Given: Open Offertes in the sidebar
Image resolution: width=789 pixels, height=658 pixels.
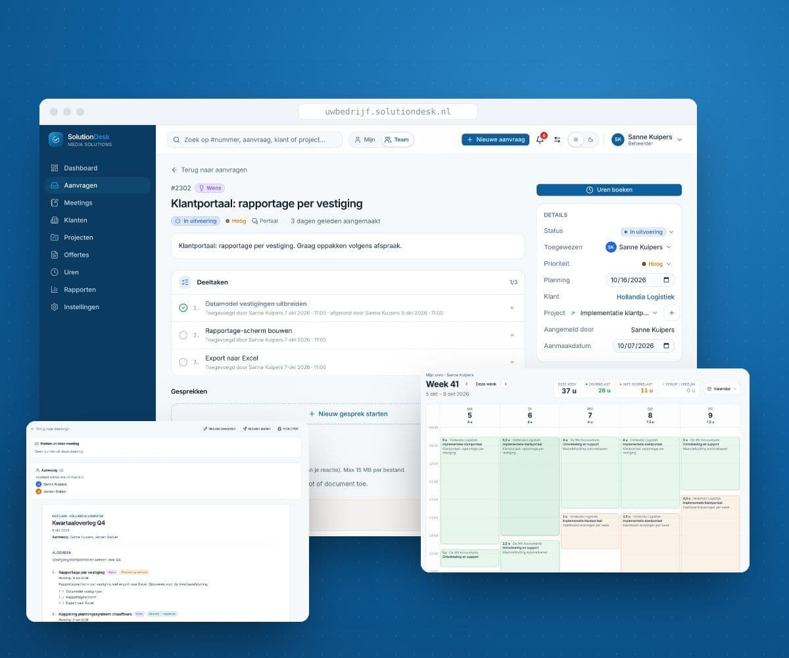Looking at the screenshot, I should (x=97, y=255).
